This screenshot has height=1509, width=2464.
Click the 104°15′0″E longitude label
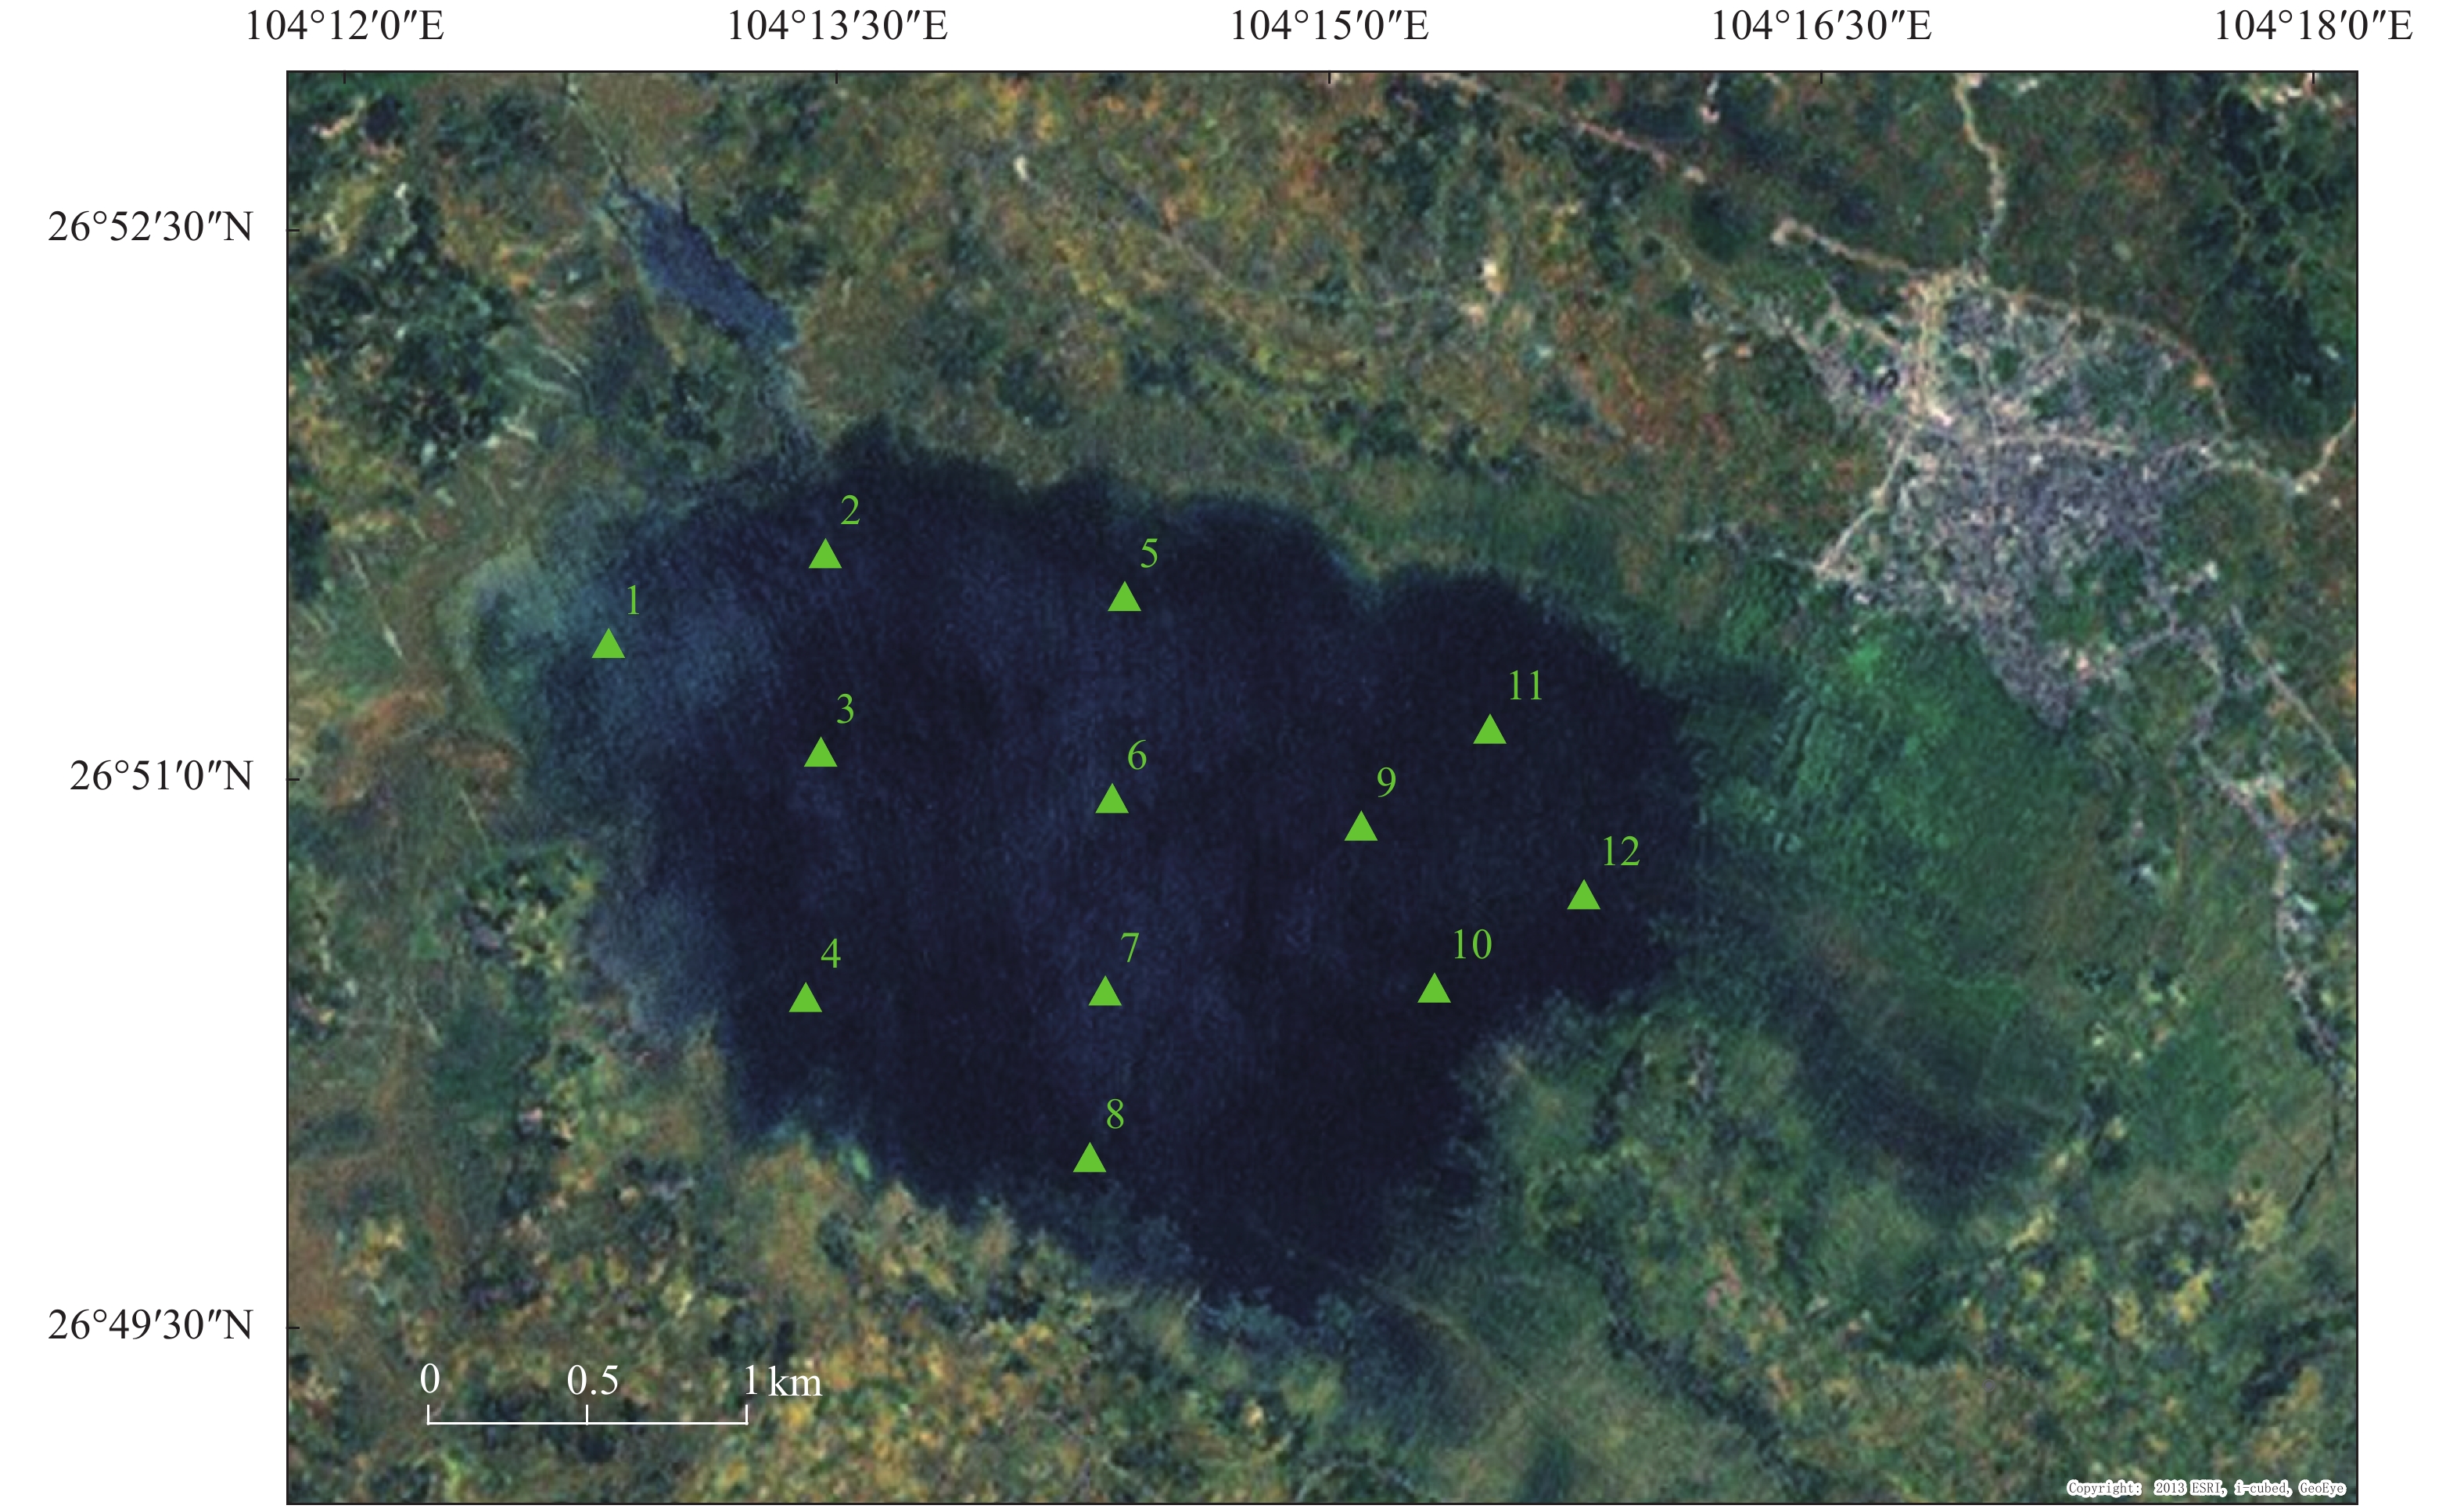point(1328,25)
